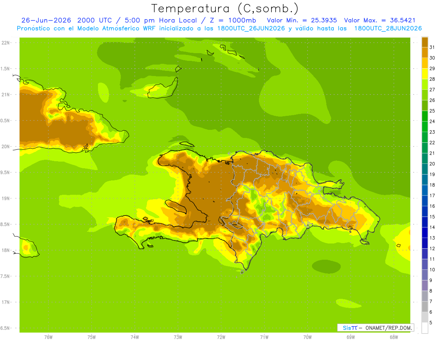Image resolution: width=442 pixels, height=342 pixels.
Task: Click the "72W" longitude label
Action: tap(221, 337)
